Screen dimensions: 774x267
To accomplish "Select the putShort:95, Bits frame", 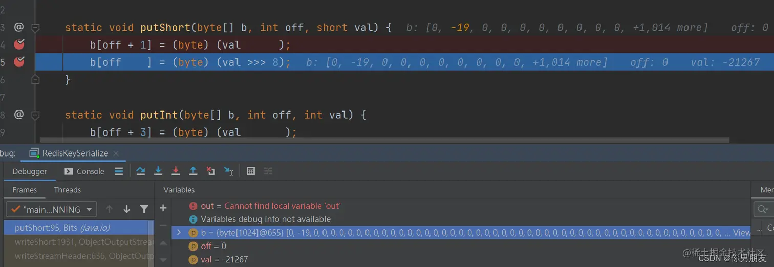I will click(77, 228).
